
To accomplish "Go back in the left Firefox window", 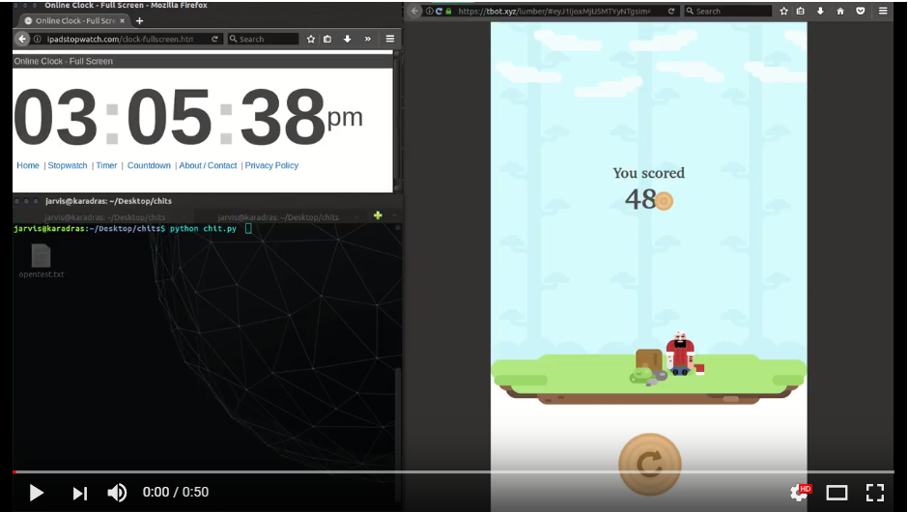I will pos(22,39).
